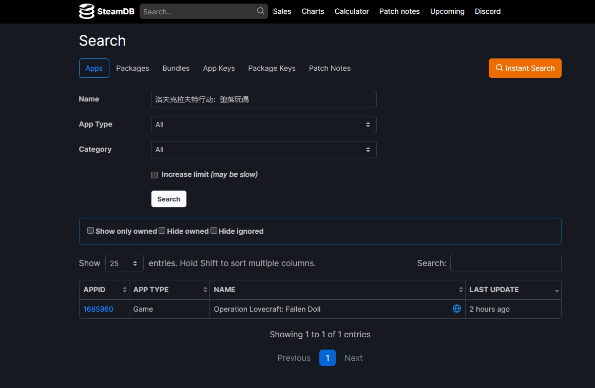The image size is (595, 388).
Task: Click the Showing 1 to 1 of 1 entries text
Action: pyautogui.click(x=320, y=335)
